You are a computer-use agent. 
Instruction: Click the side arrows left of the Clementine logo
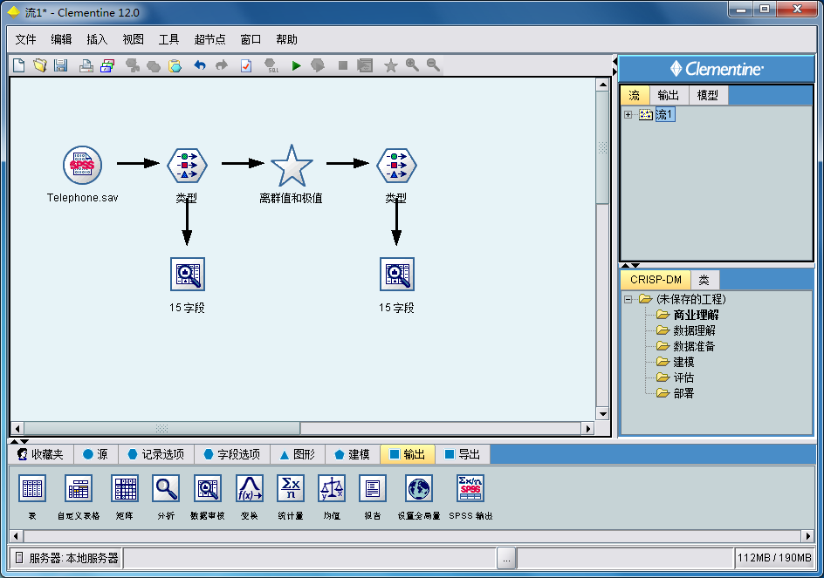[x=615, y=66]
